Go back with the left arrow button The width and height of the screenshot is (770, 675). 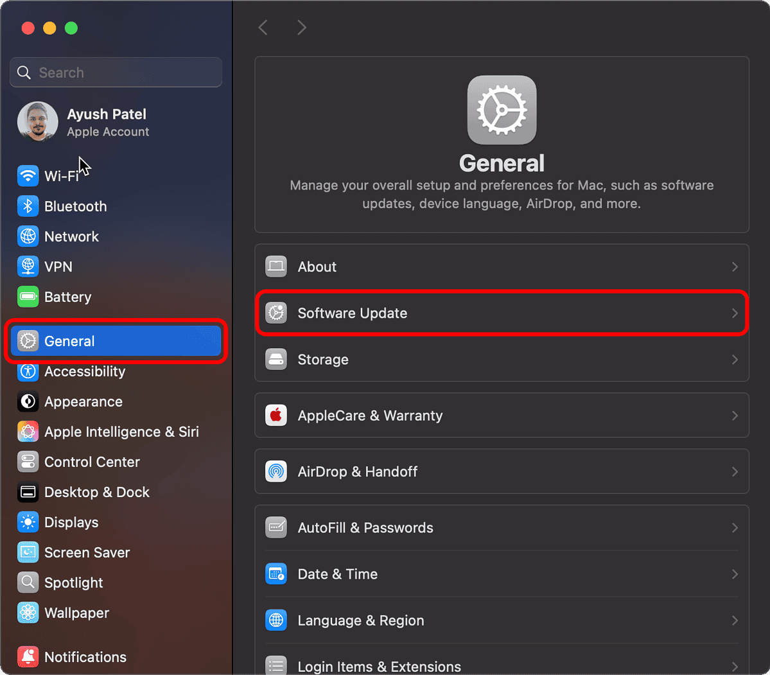(263, 28)
